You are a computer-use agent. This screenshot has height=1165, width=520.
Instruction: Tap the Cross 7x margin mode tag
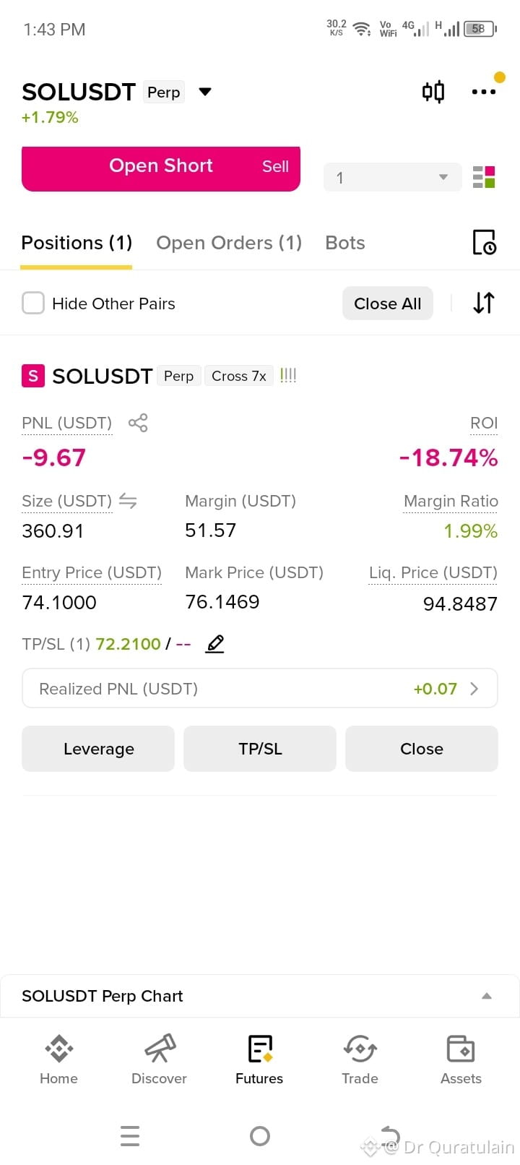click(239, 376)
